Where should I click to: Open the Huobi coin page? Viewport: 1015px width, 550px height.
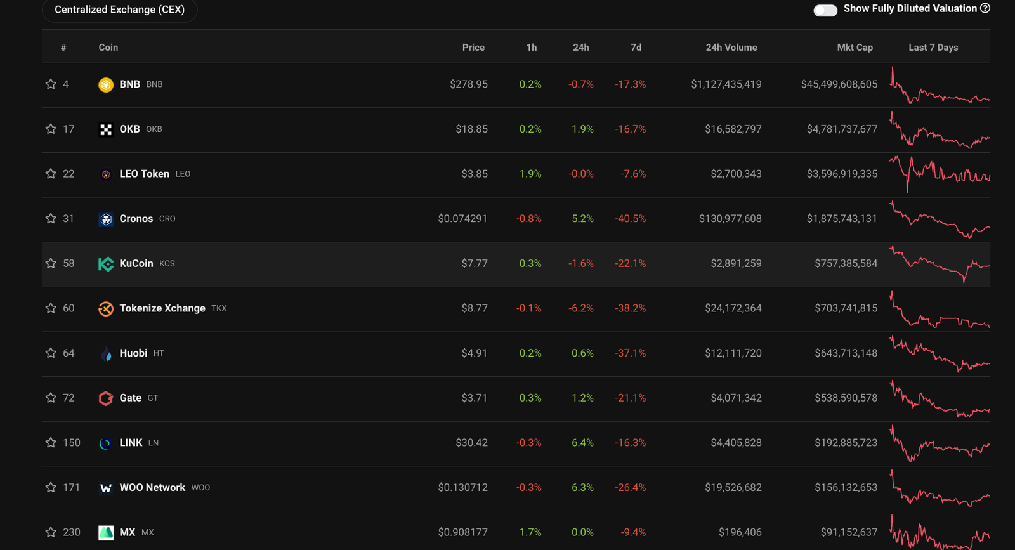coord(133,353)
